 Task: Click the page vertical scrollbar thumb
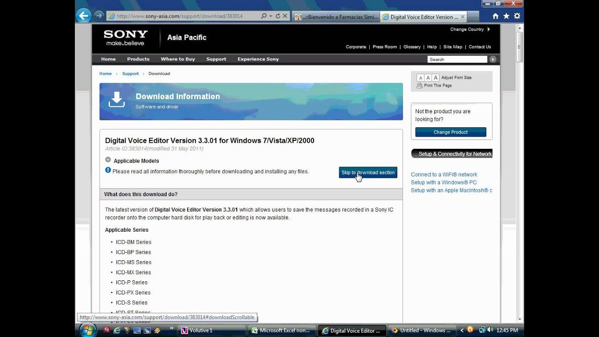[x=519, y=46]
